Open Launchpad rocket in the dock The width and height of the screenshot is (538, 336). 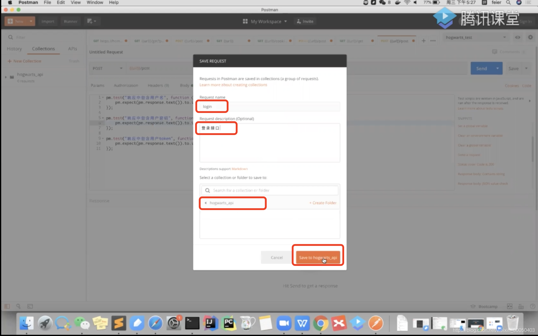tap(45, 323)
